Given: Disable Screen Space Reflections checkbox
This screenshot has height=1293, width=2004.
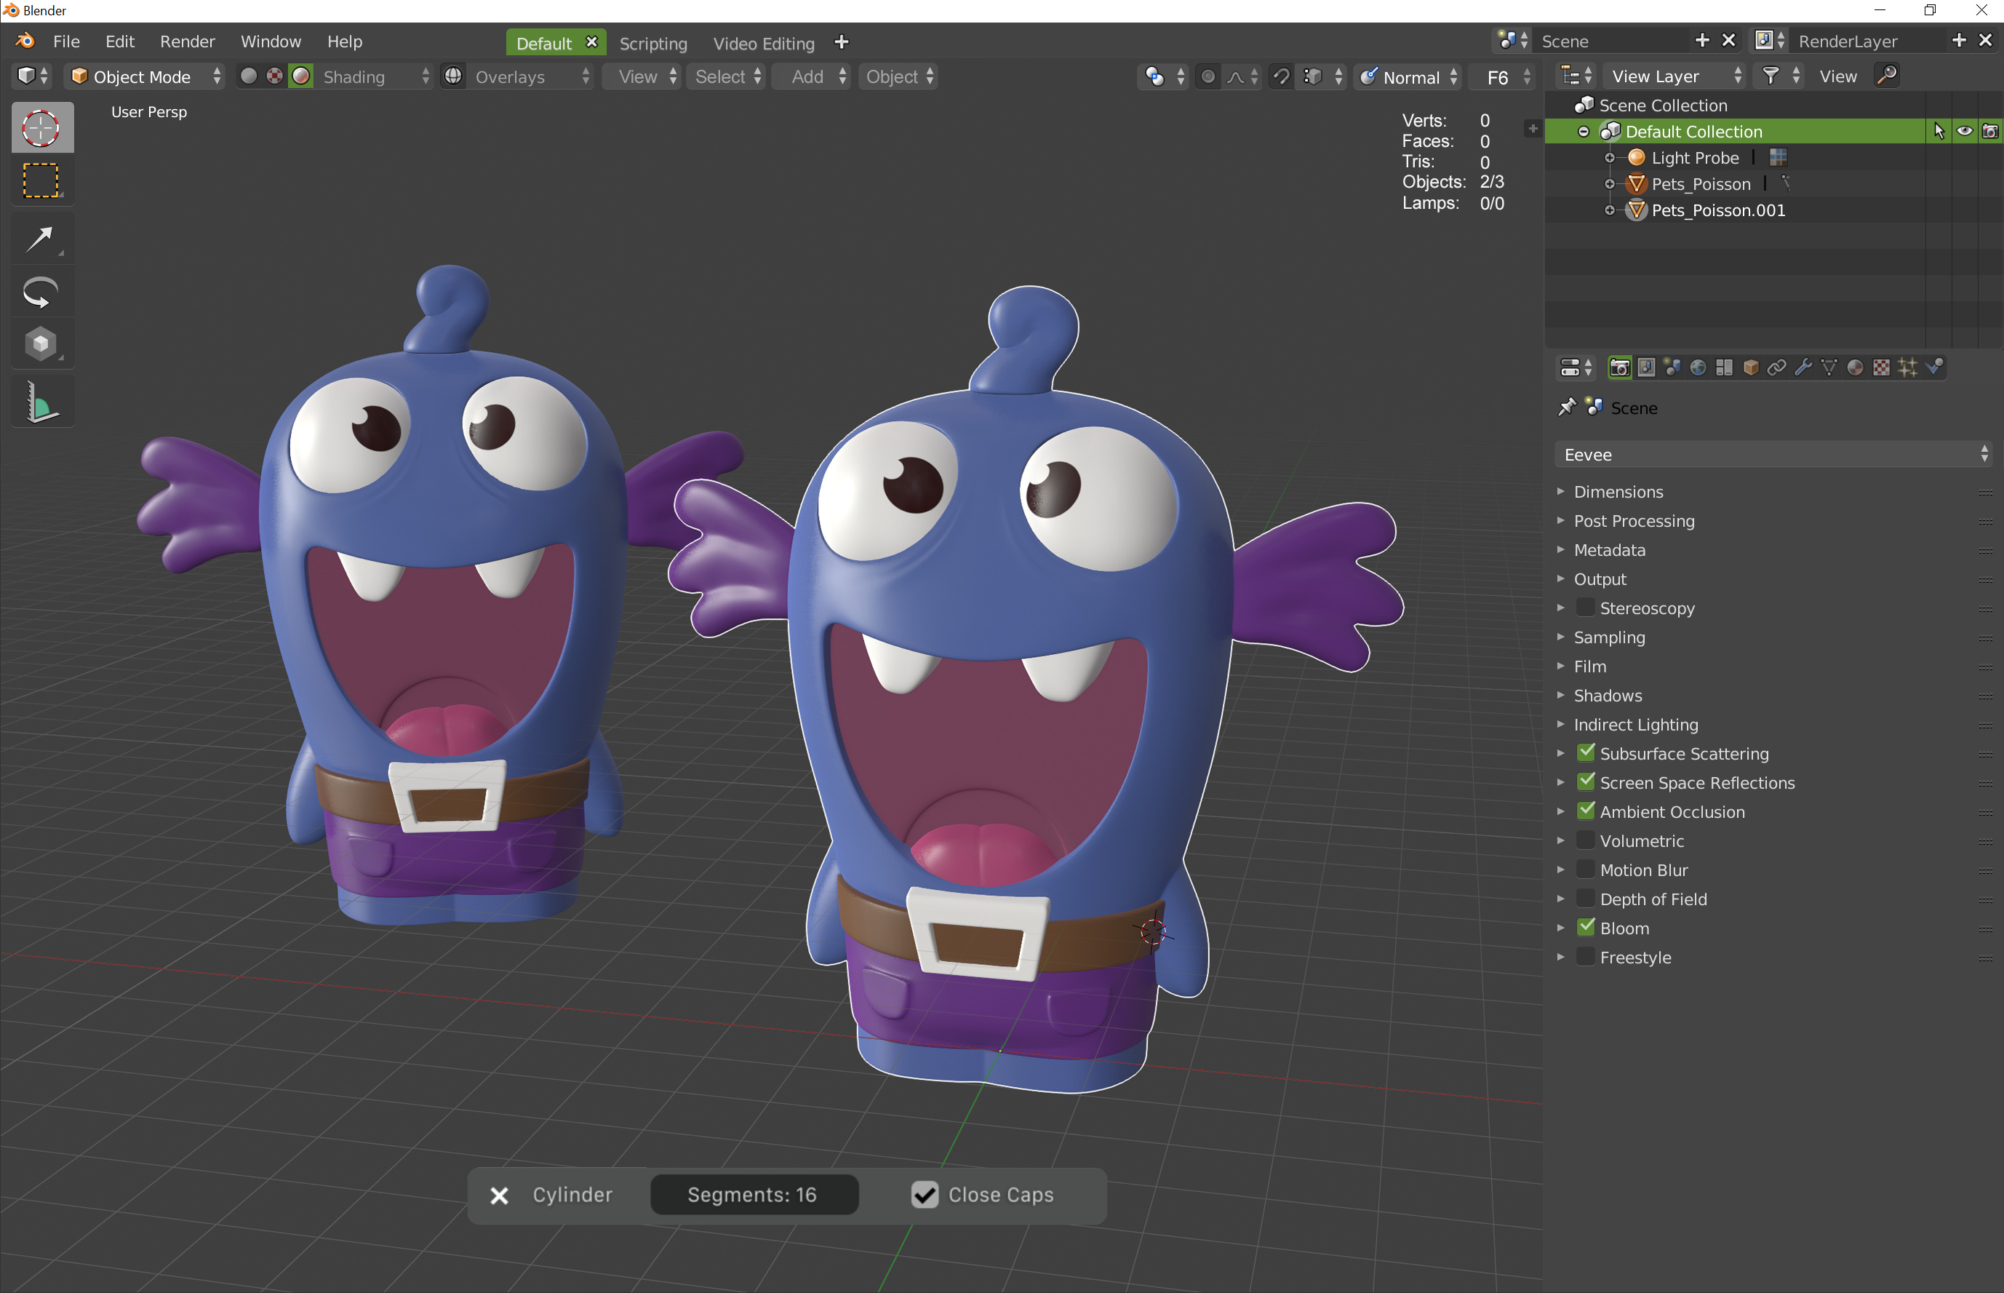Looking at the screenshot, I should click(x=1585, y=781).
